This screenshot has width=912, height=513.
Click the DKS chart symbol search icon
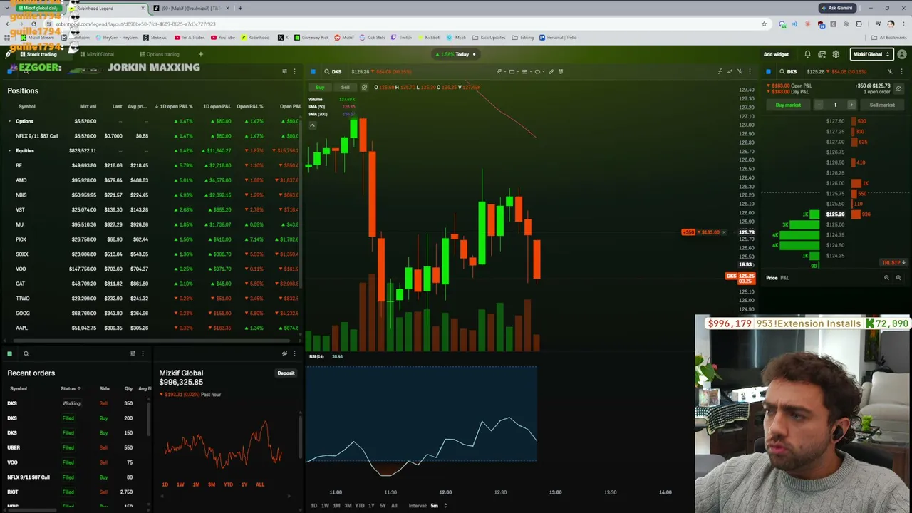(x=327, y=71)
